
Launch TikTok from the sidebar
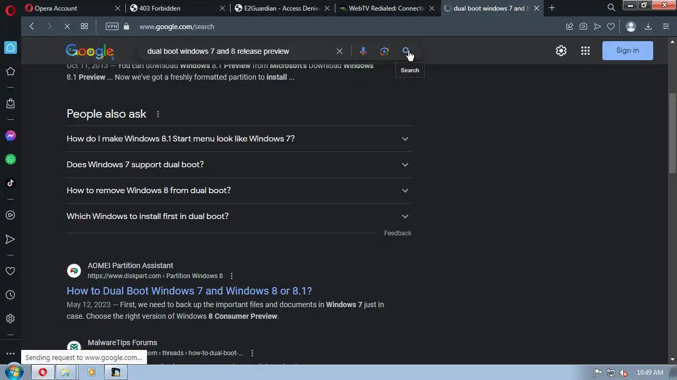(x=11, y=183)
